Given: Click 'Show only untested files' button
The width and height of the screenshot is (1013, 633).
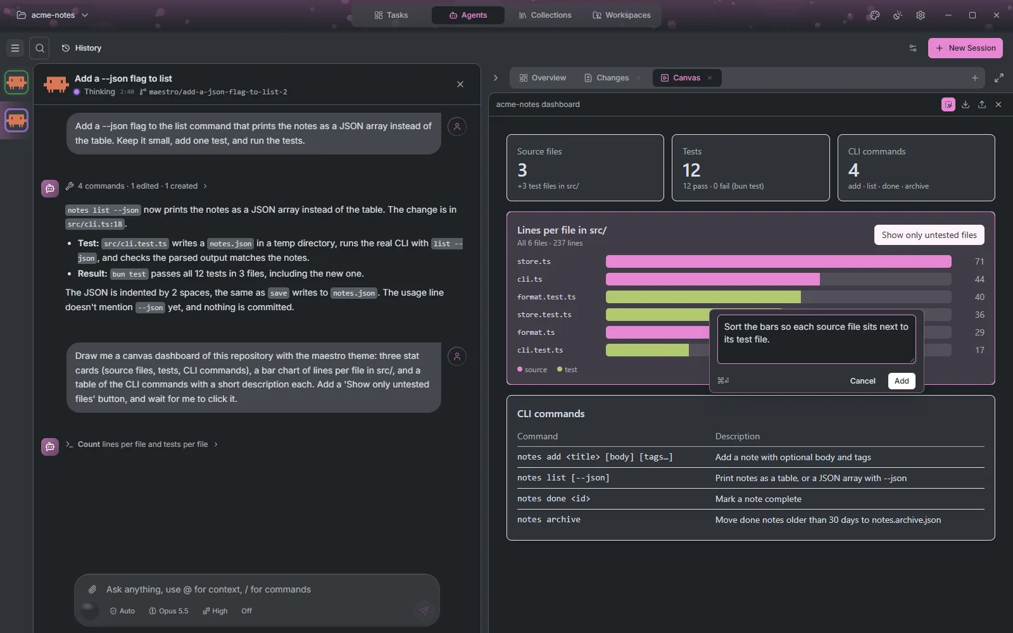Looking at the screenshot, I should (929, 235).
